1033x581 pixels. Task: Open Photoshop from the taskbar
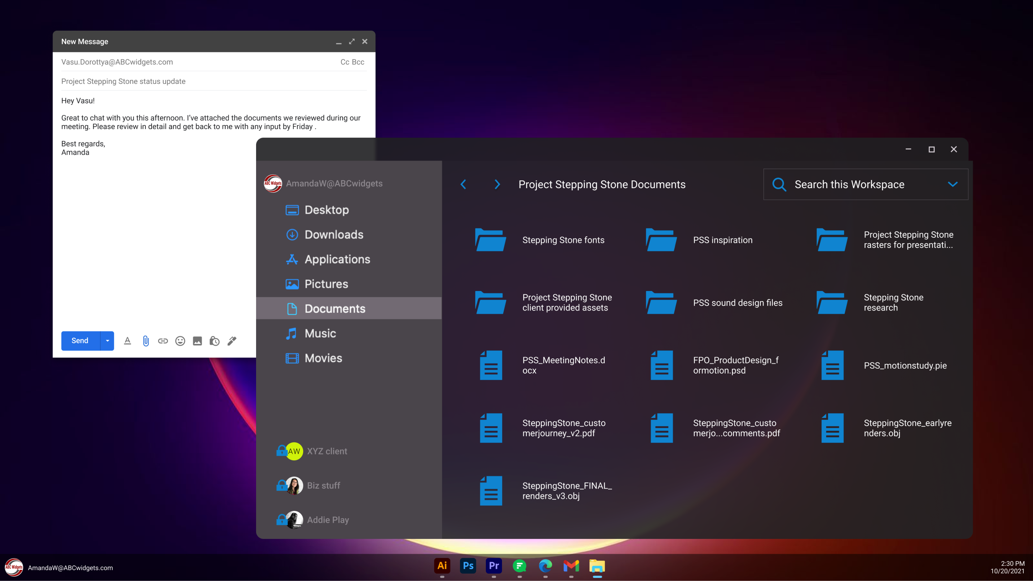pyautogui.click(x=468, y=566)
